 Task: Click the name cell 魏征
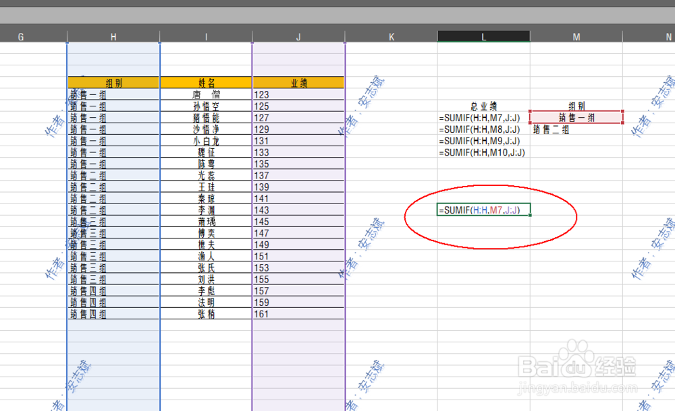pyautogui.click(x=206, y=153)
